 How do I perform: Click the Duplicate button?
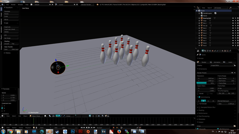point(11,27)
